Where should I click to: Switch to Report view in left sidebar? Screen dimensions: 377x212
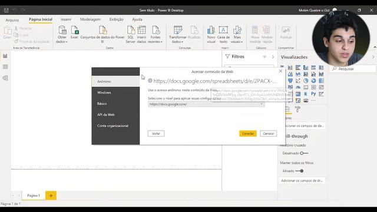pyautogui.click(x=5, y=56)
